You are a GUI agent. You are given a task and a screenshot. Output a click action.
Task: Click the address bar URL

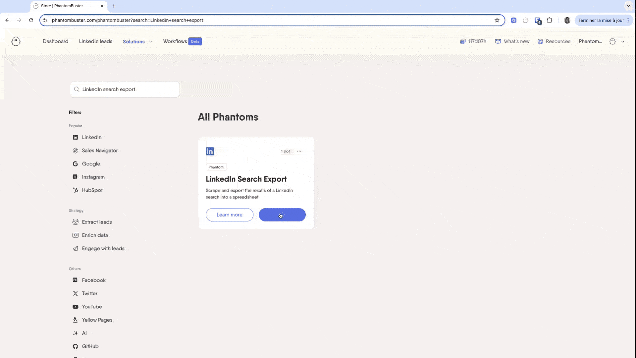click(128, 20)
